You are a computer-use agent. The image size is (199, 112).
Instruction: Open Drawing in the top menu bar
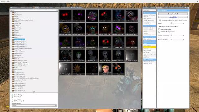[x=3, y=2]
